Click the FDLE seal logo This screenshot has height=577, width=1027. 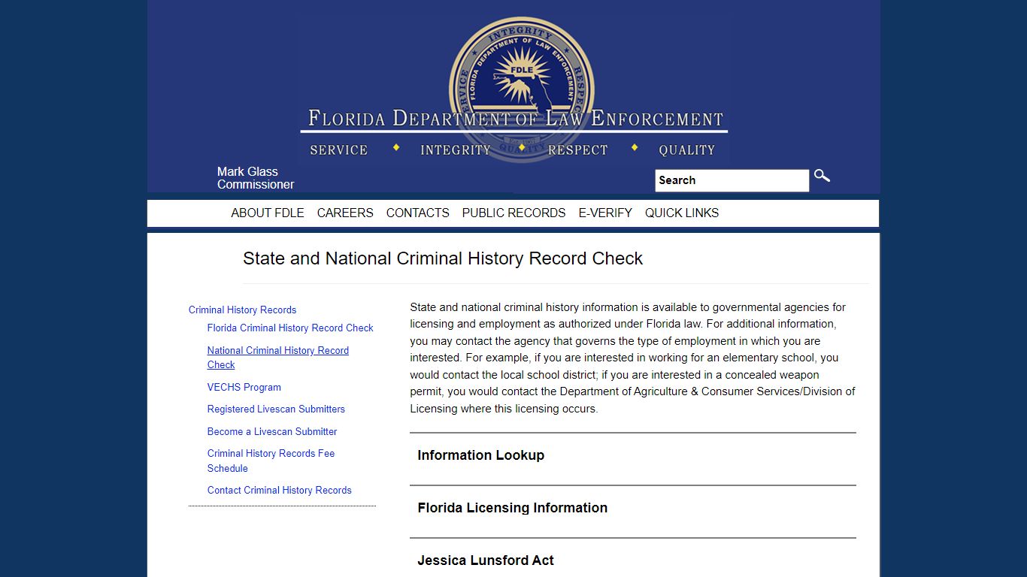(x=521, y=88)
